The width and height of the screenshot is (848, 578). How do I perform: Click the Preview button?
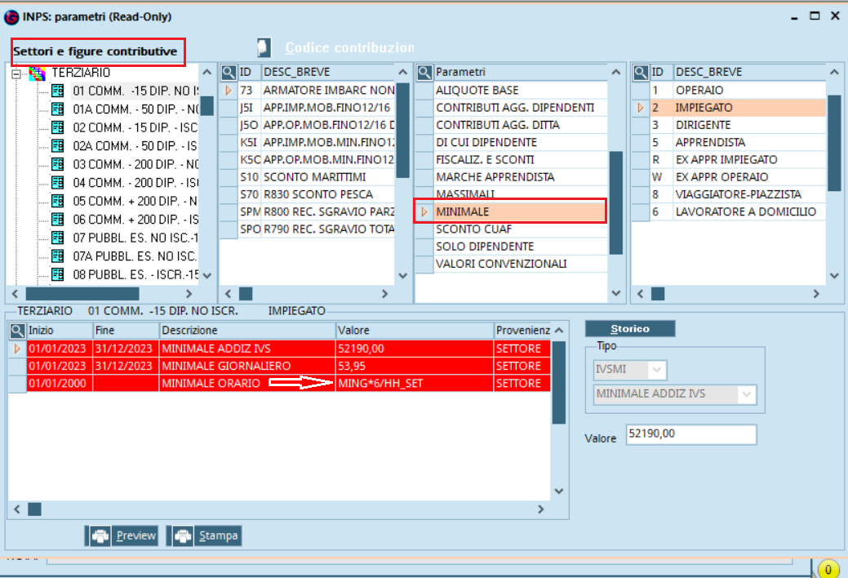122,536
